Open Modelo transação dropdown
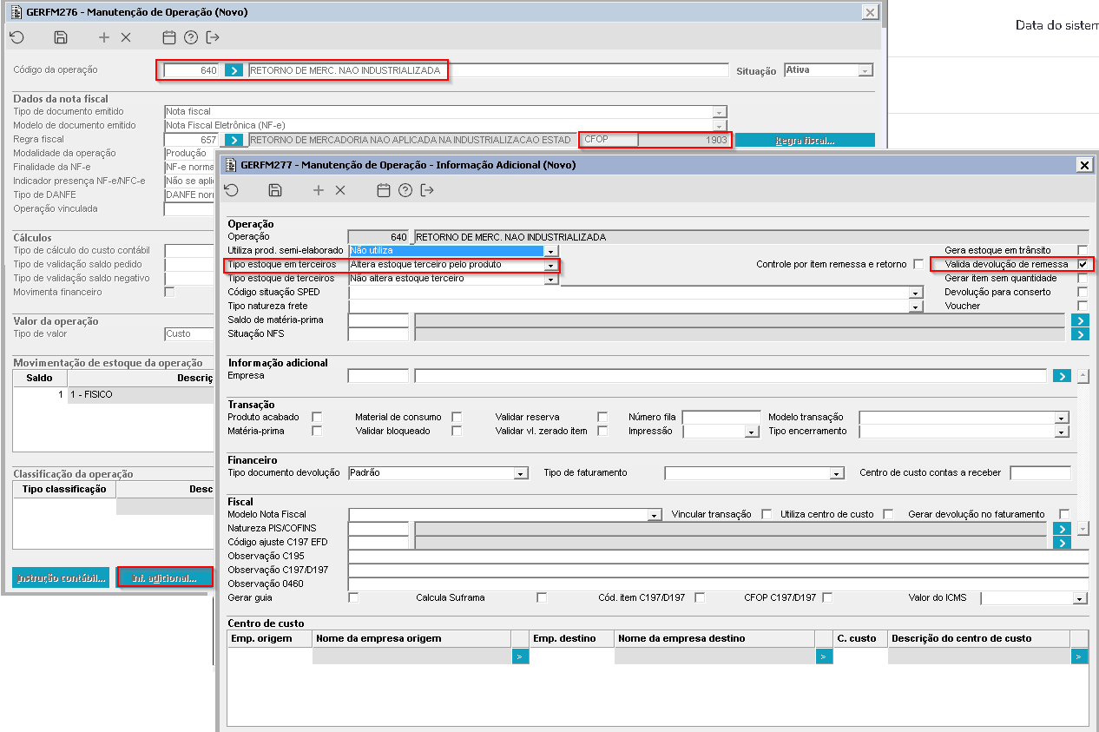 (x=1061, y=418)
